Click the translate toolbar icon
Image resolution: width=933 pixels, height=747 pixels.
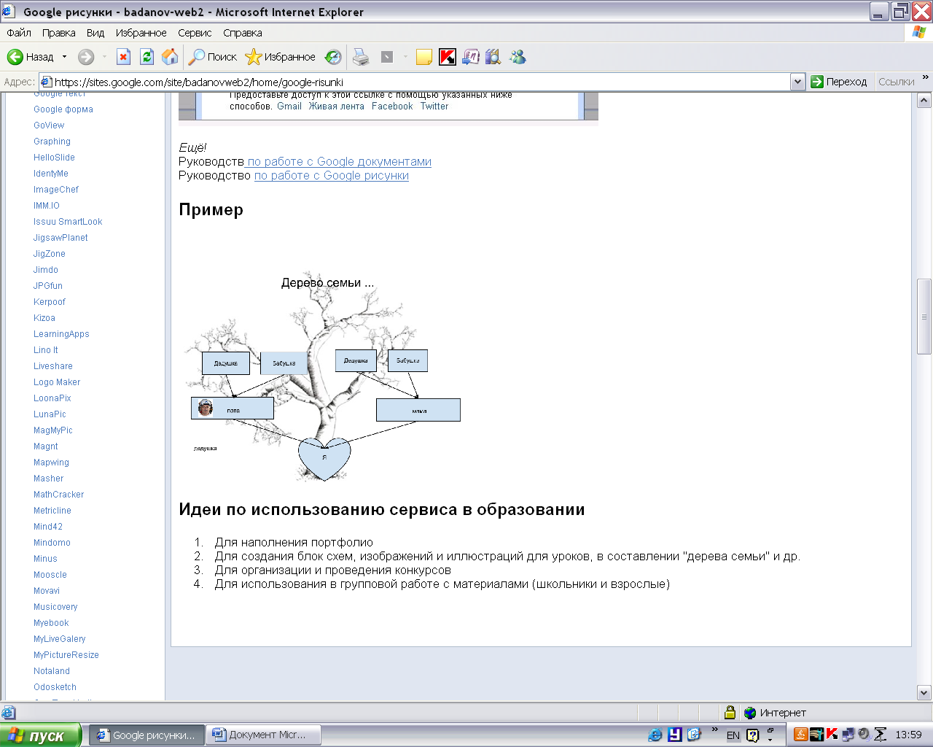click(x=471, y=57)
